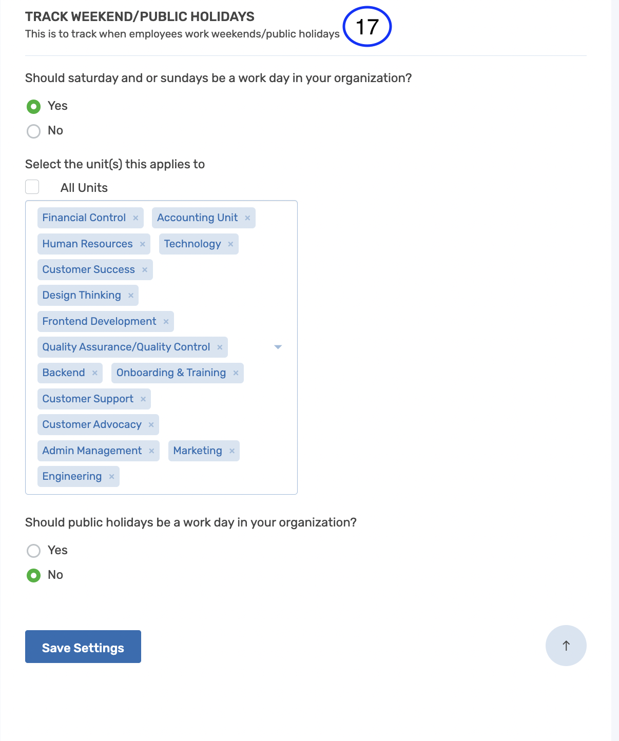Select No for weekend work days
Screen dimensions: 619x741
coord(33,131)
